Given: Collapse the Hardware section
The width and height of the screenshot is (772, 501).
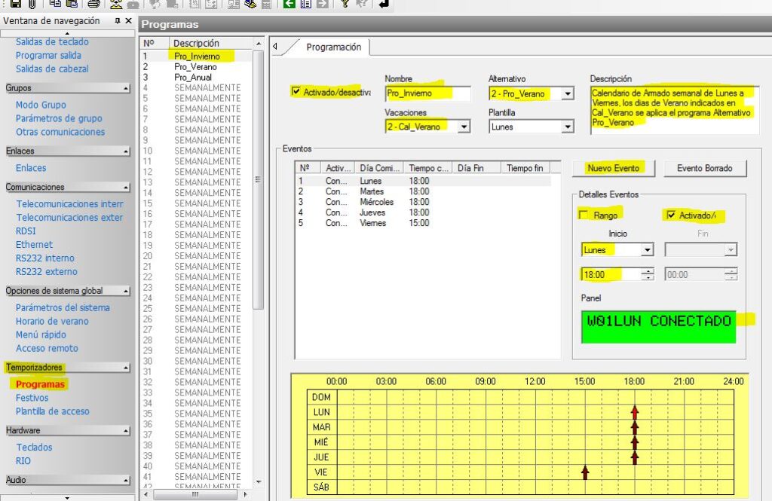Looking at the screenshot, I should (126, 431).
